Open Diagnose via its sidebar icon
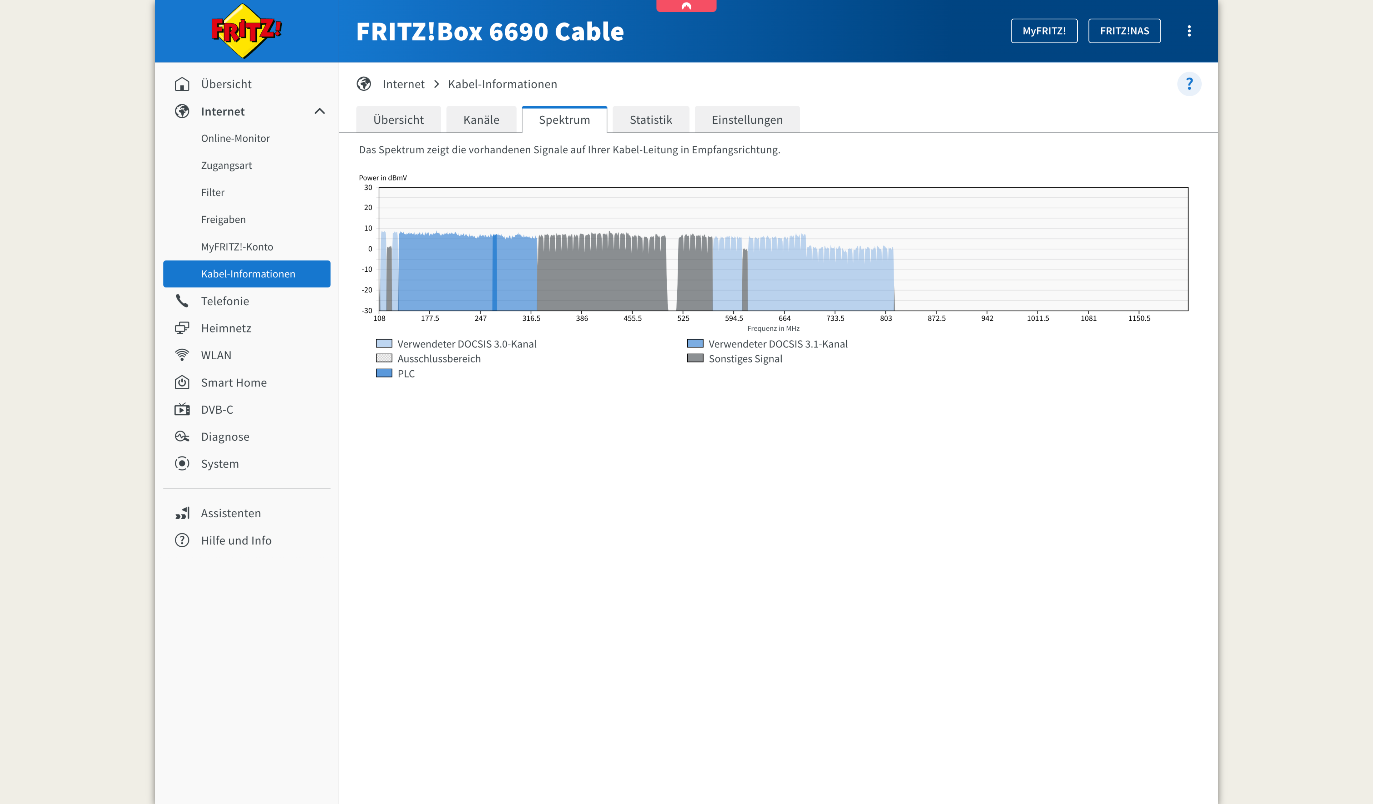This screenshot has width=1373, height=804. [x=182, y=436]
